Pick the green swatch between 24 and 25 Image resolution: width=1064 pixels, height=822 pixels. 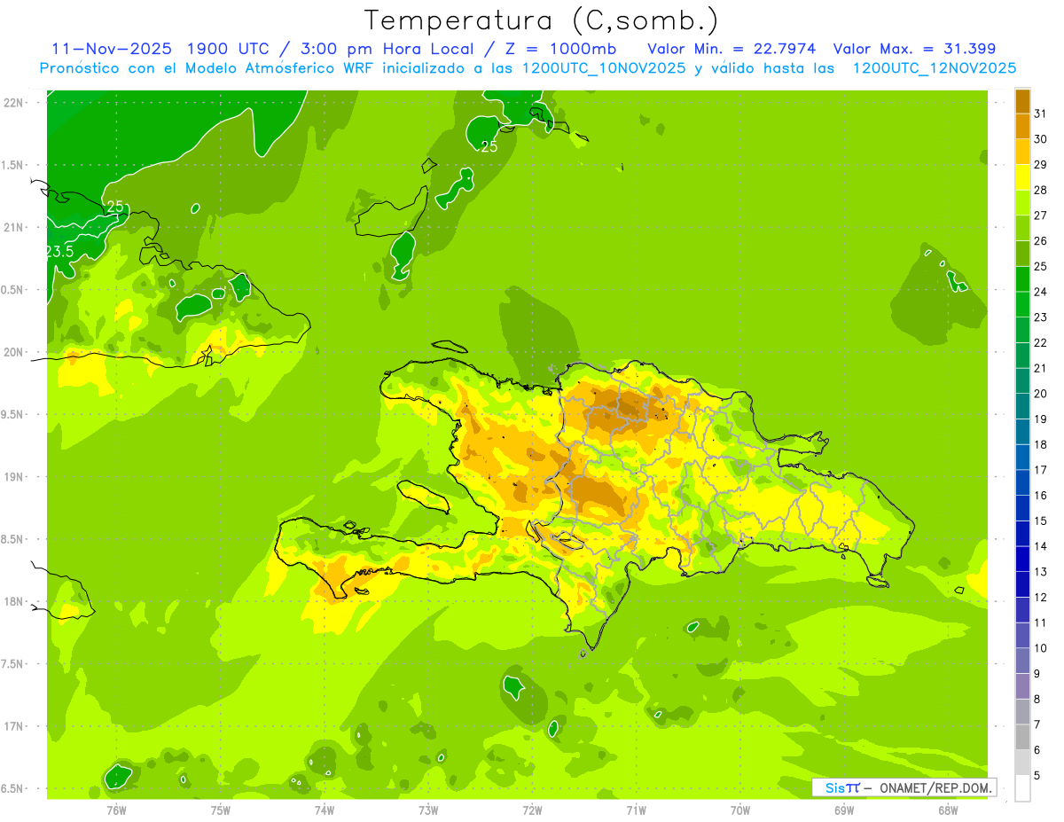[1022, 279]
